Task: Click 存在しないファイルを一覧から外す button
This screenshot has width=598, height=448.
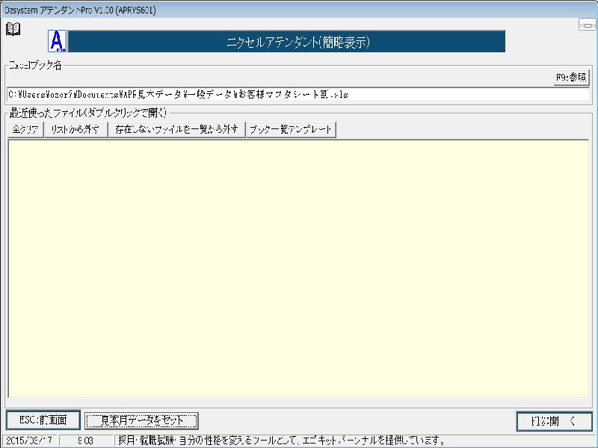Action: click(x=177, y=129)
